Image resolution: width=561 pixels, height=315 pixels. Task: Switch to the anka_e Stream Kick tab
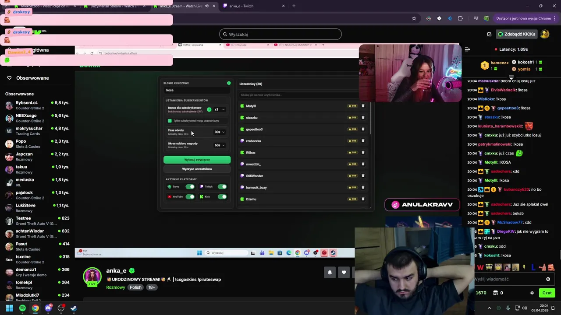183,6
